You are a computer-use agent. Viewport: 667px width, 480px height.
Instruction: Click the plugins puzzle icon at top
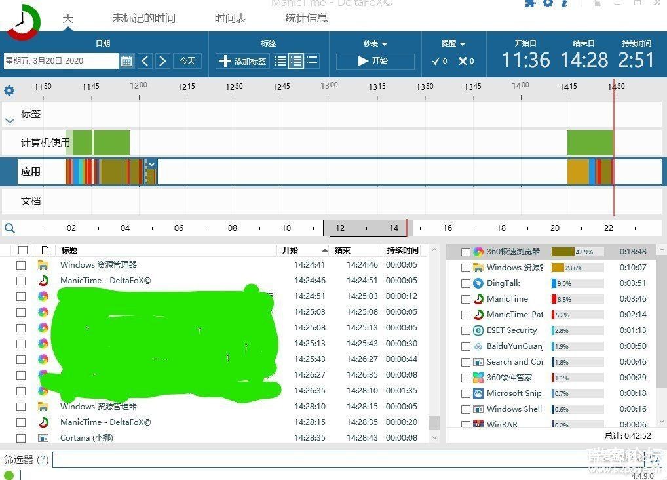coord(530,3)
